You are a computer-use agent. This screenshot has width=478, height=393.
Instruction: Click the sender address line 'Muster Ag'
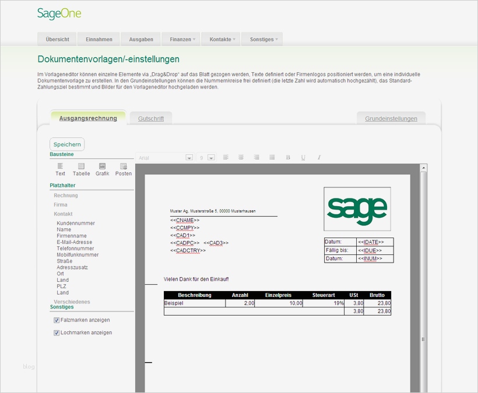[x=213, y=211]
